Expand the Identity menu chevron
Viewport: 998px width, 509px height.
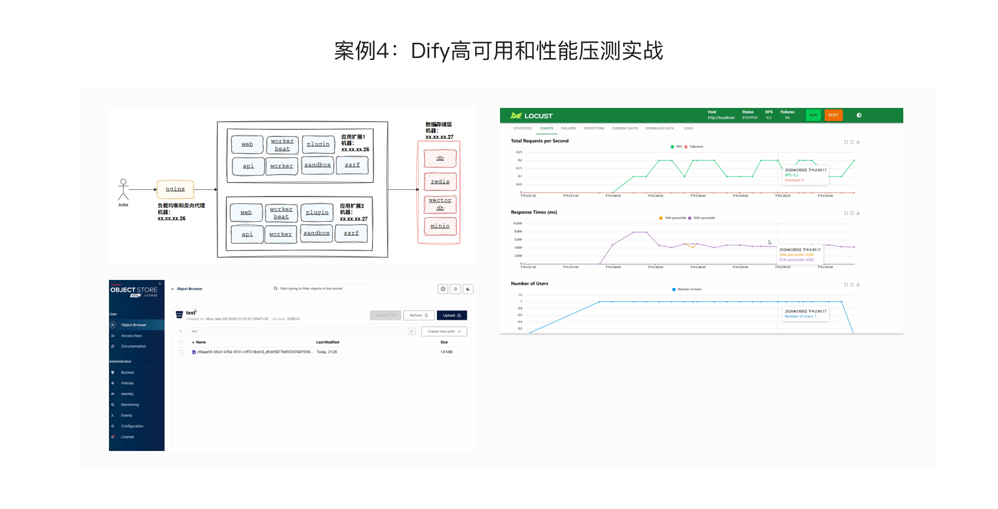[156, 394]
